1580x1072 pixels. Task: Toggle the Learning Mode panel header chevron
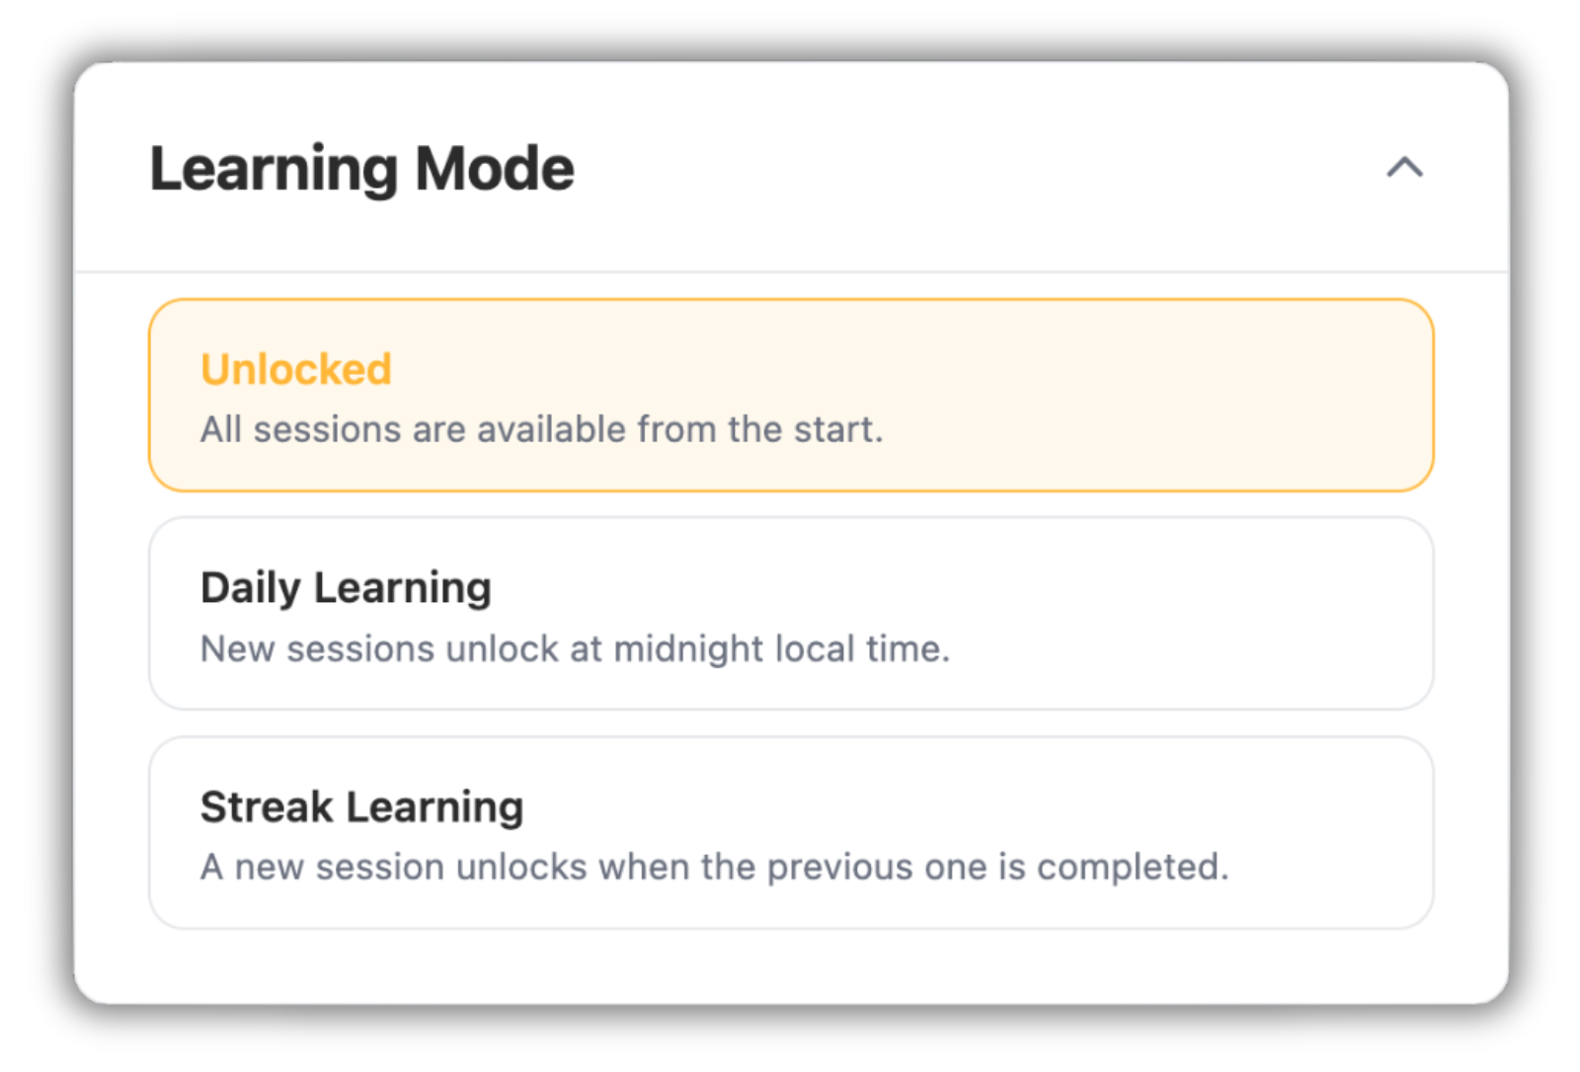click(x=1404, y=168)
